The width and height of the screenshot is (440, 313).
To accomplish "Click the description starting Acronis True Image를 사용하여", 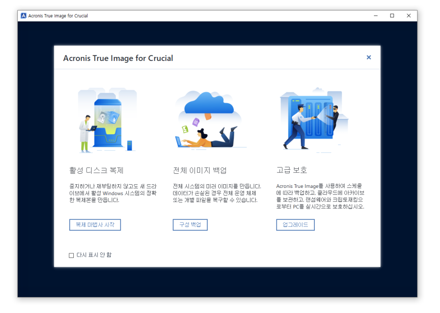I will pyautogui.click(x=320, y=196).
